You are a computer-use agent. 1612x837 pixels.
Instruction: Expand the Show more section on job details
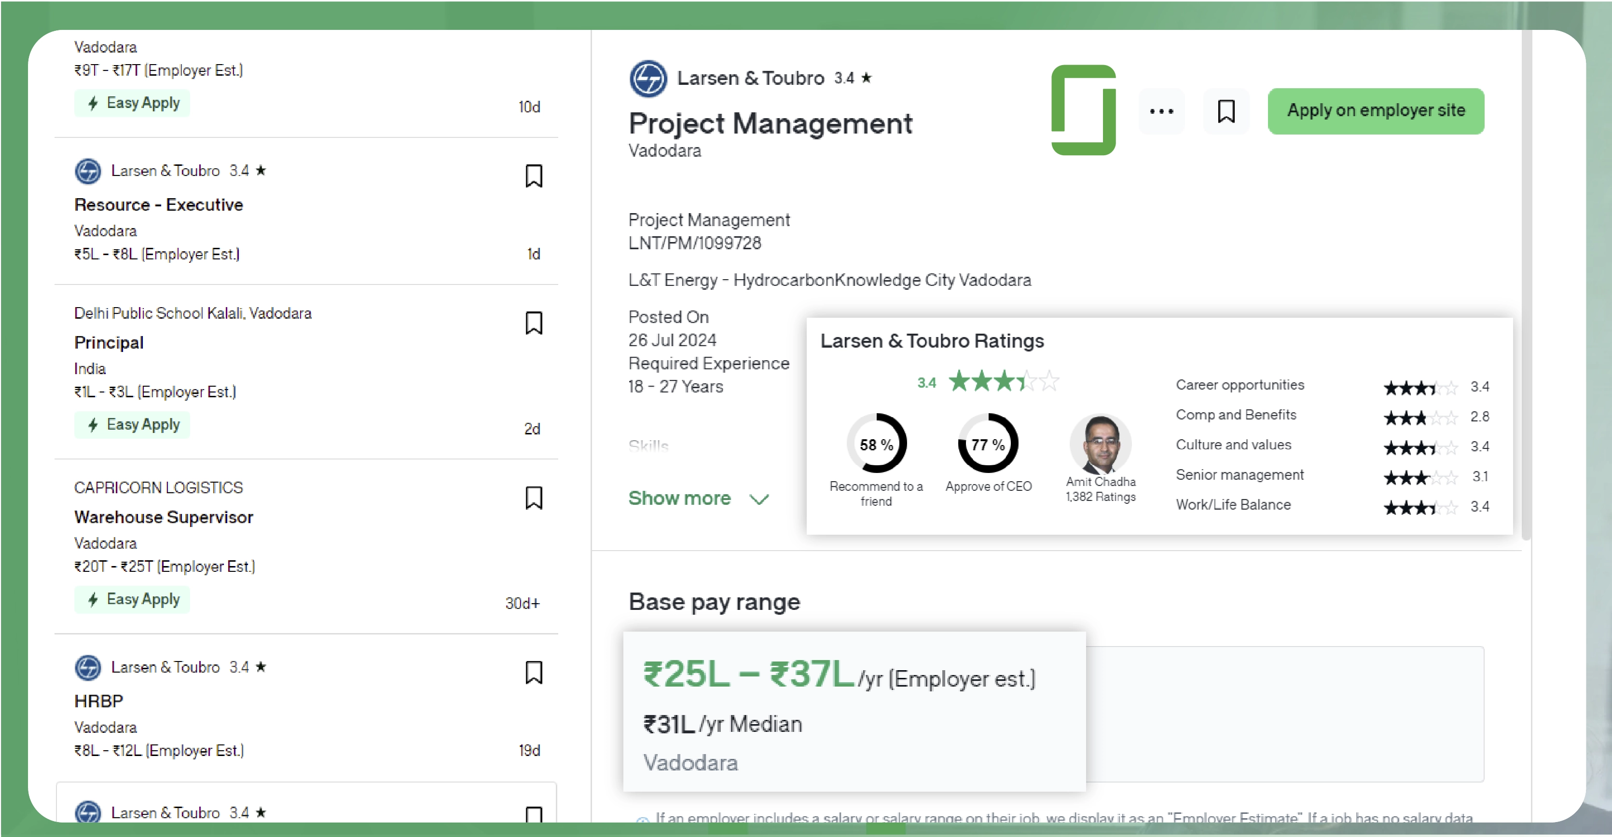[697, 496]
